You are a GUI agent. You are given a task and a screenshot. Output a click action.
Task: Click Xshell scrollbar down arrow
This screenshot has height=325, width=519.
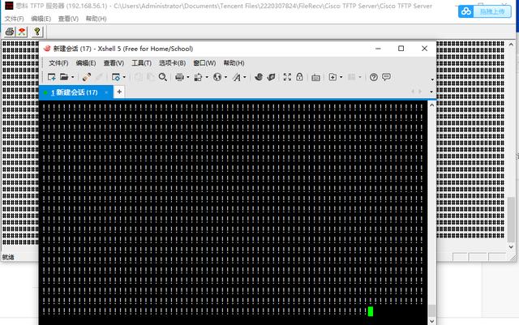coord(431,321)
